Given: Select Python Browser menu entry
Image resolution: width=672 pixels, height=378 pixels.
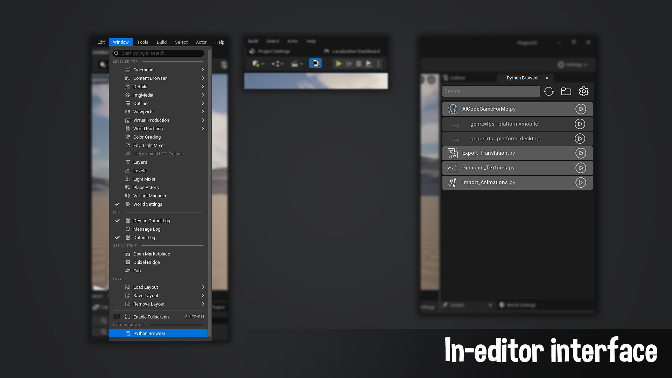Looking at the screenshot, I should [x=149, y=334].
